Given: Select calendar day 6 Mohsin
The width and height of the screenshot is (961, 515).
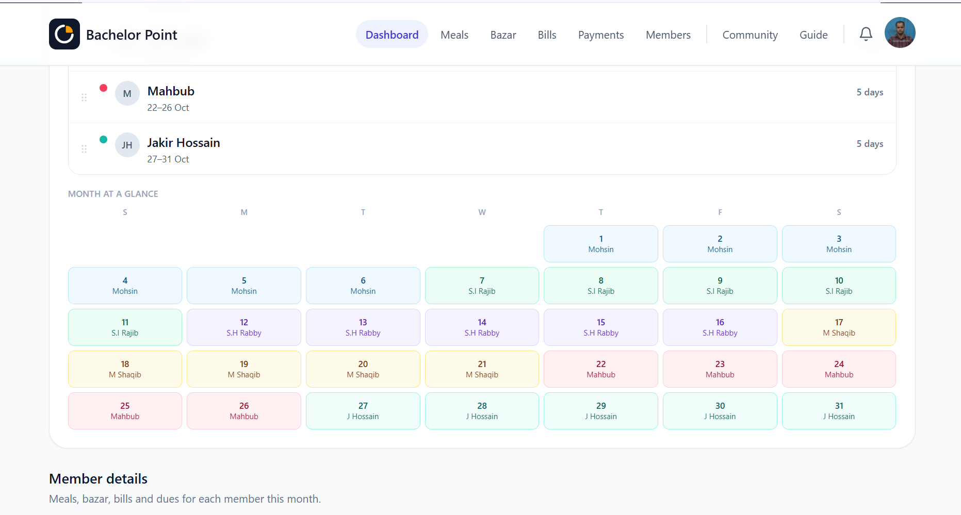Looking at the screenshot, I should (x=363, y=286).
